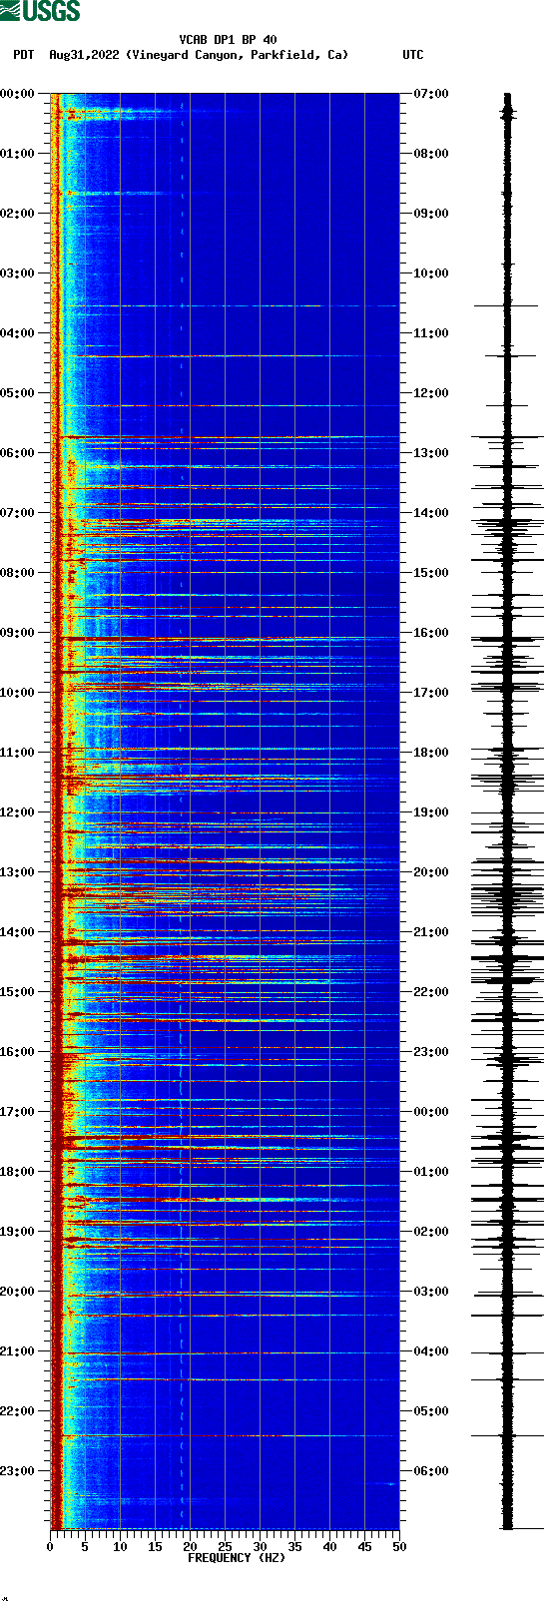Screen dimensions: 551x1610
Task: Click the frequency tick label '30'
Action: [260, 1548]
